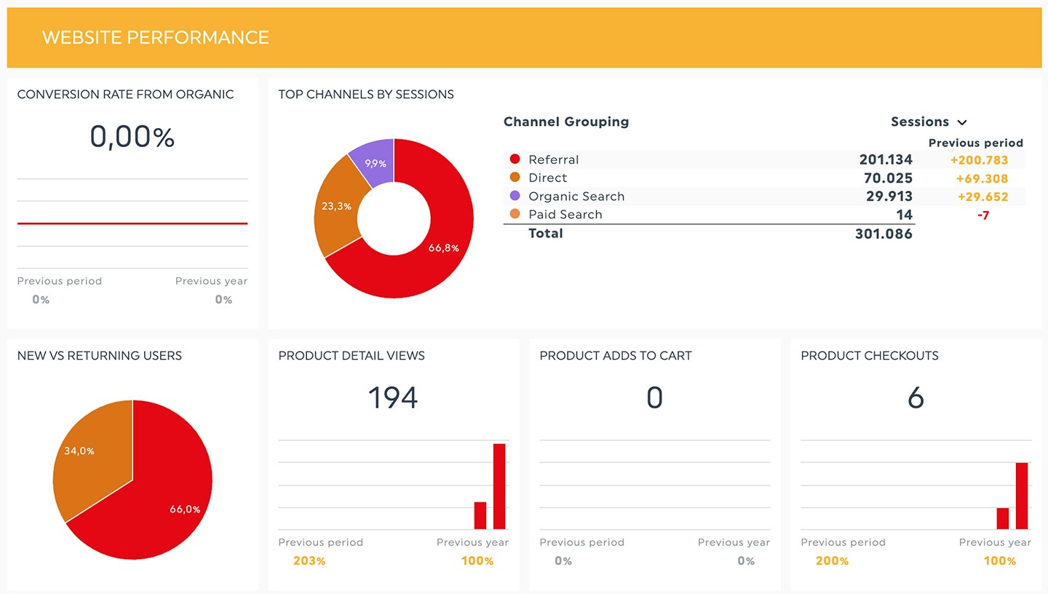The image size is (1048, 594).
Task: Click the shorter bar in Product Checkouts
Action: tap(1003, 518)
